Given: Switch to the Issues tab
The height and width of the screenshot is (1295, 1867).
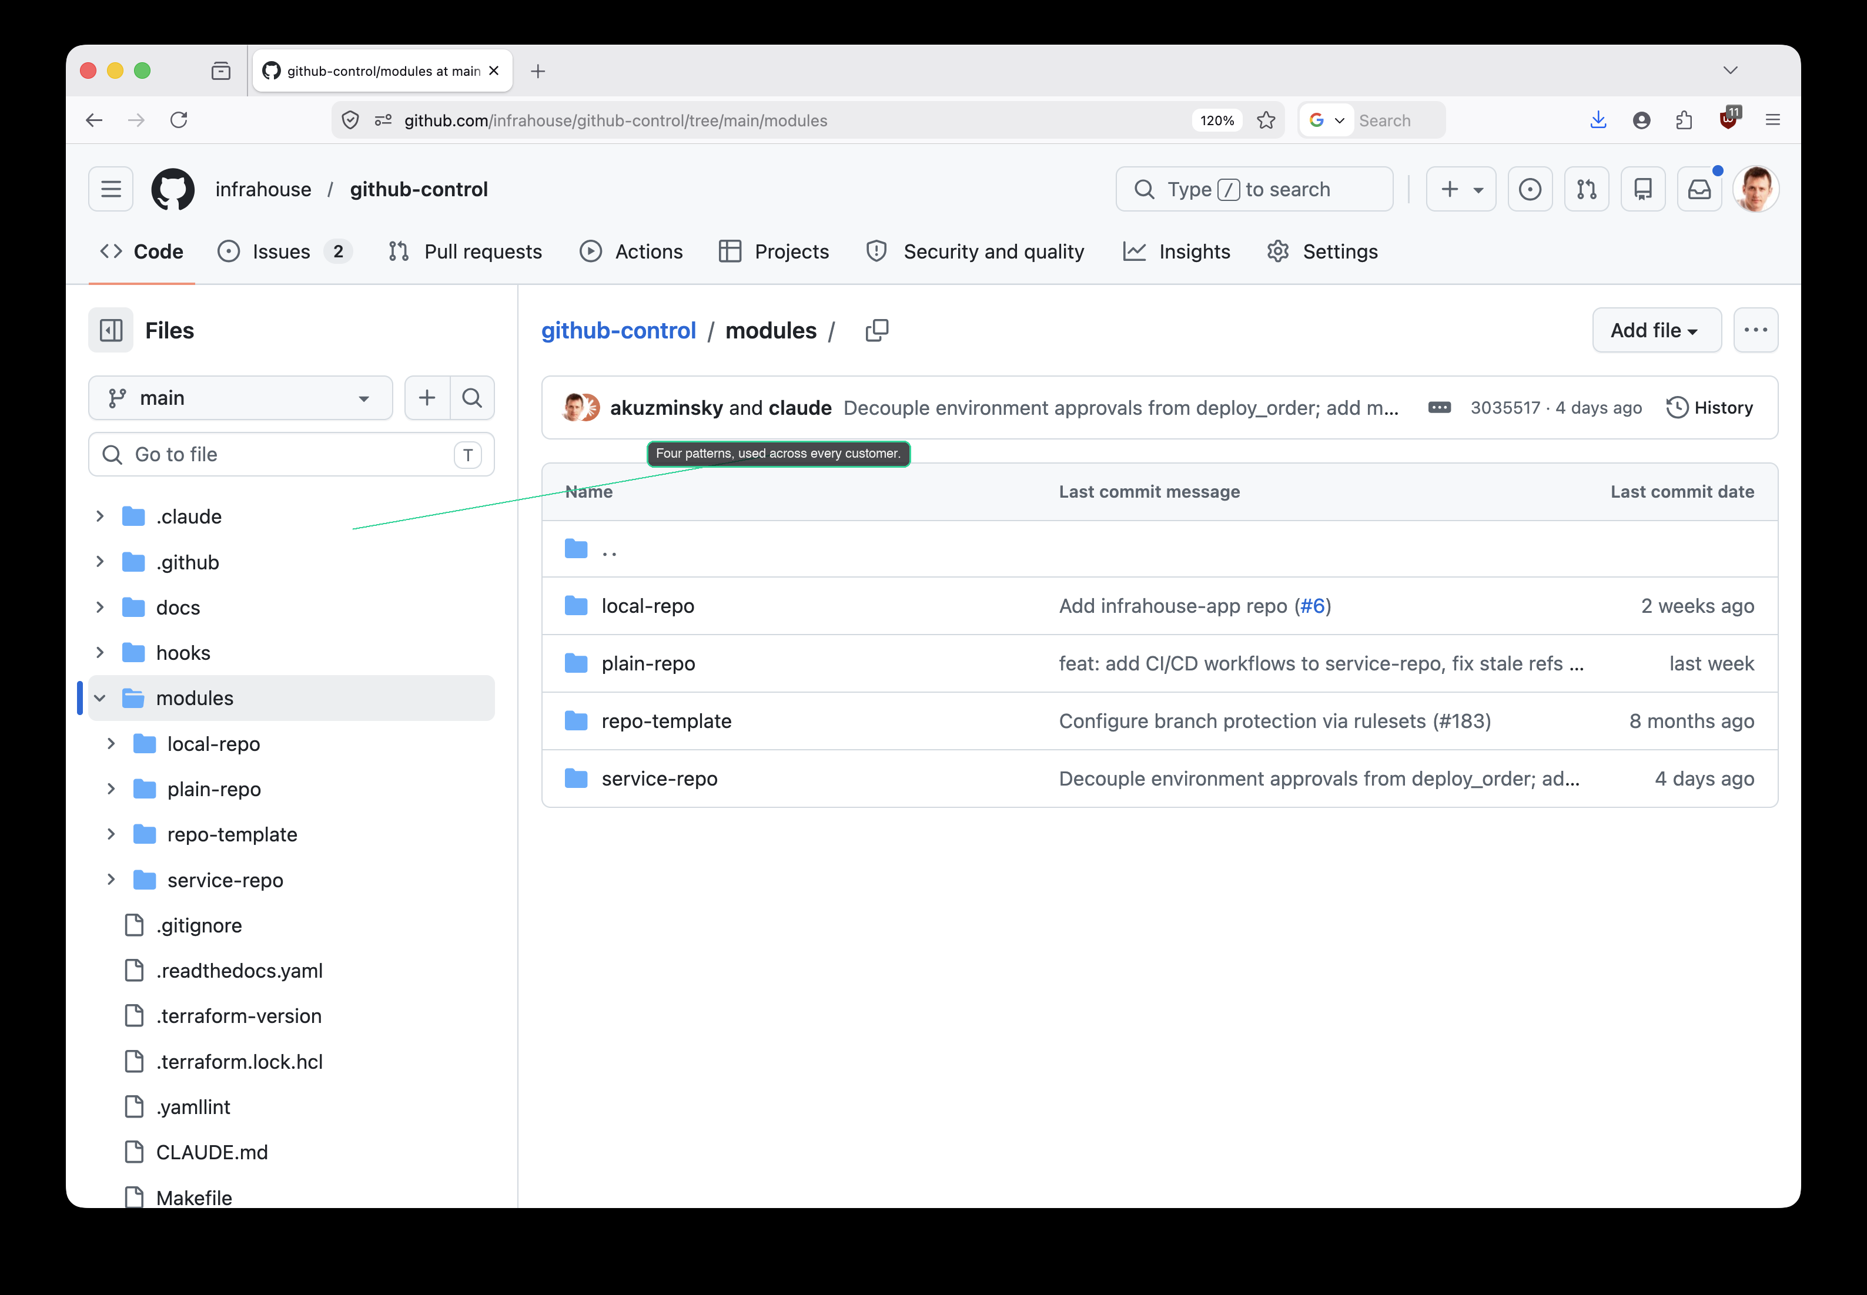Looking at the screenshot, I should pyautogui.click(x=284, y=251).
